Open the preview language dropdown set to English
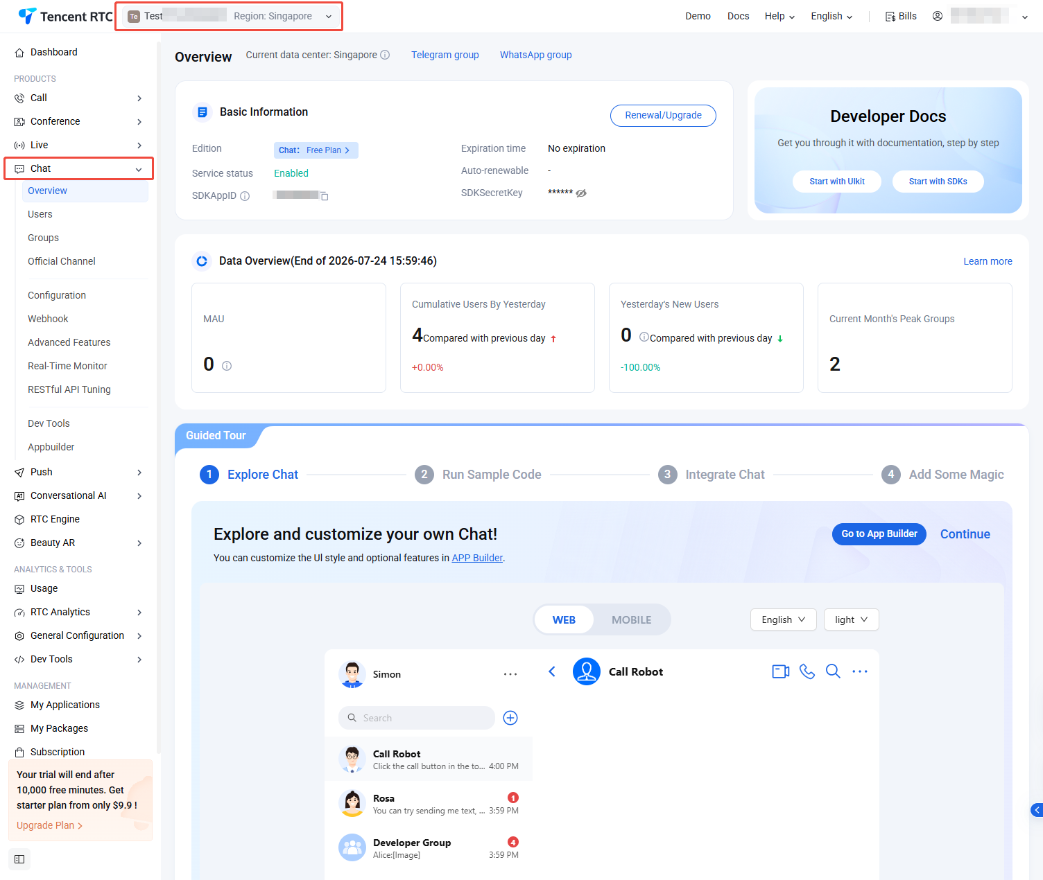The height and width of the screenshot is (880, 1043). pyautogui.click(x=784, y=619)
